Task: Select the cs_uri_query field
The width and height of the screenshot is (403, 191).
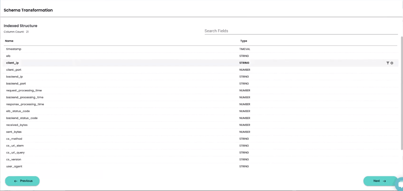Action: tap(15, 152)
